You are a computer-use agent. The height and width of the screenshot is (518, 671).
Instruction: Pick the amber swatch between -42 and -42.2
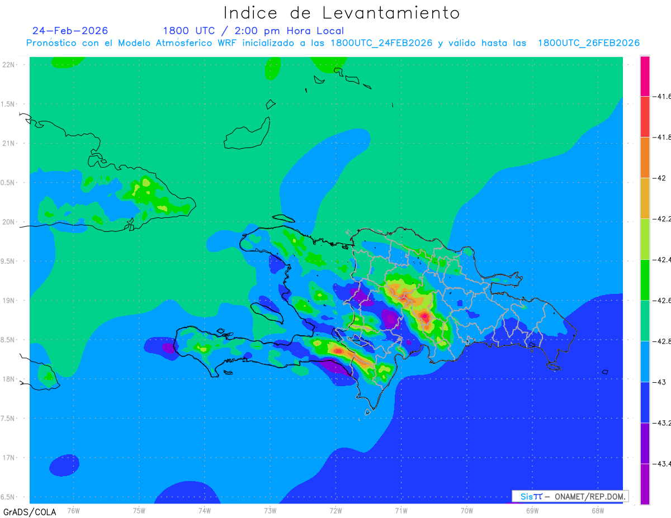[x=645, y=198]
